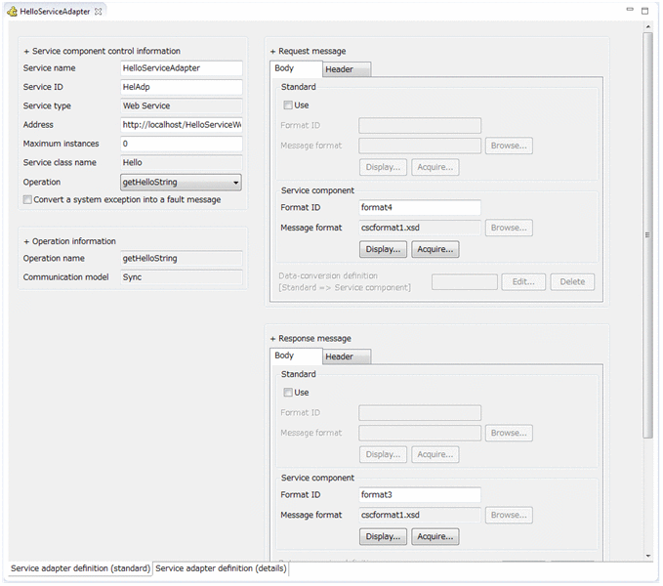The height and width of the screenshot is (586, 663).
Task: Click the Address field with localhost URL
Action: click(x=182, y=125)
